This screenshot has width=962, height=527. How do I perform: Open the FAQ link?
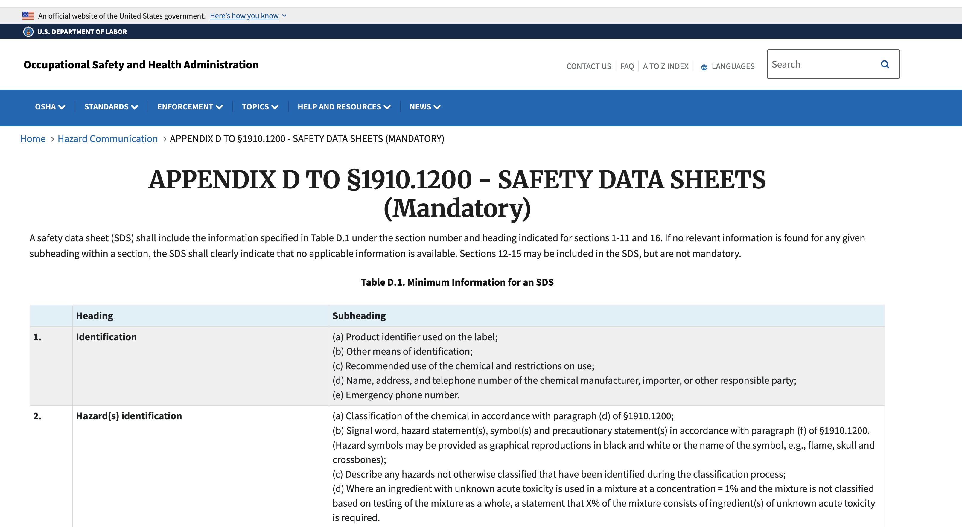point(627,66)
